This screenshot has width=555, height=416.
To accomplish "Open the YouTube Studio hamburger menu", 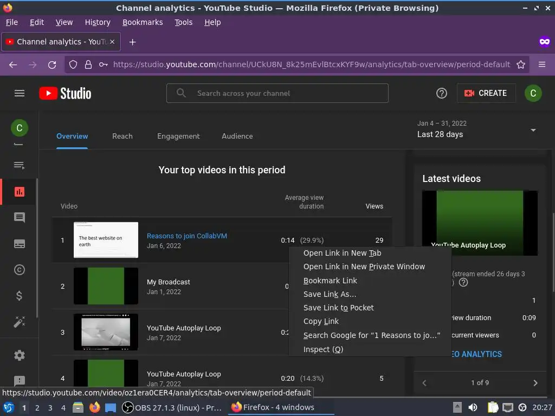I will point(20,93).
